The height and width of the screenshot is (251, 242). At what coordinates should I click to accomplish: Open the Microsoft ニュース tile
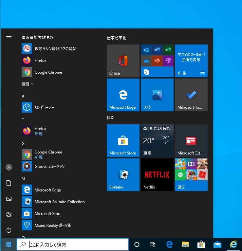191,141
